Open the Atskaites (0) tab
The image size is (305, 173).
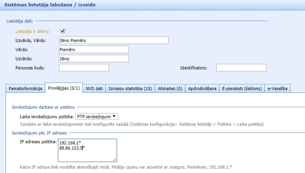pyautogui.click(x=170, y=88)
